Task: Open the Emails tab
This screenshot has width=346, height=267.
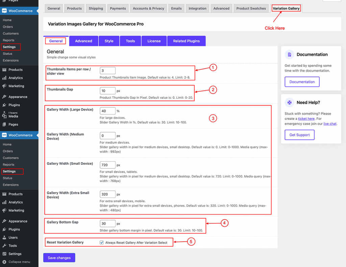Action: coord(176,8)
